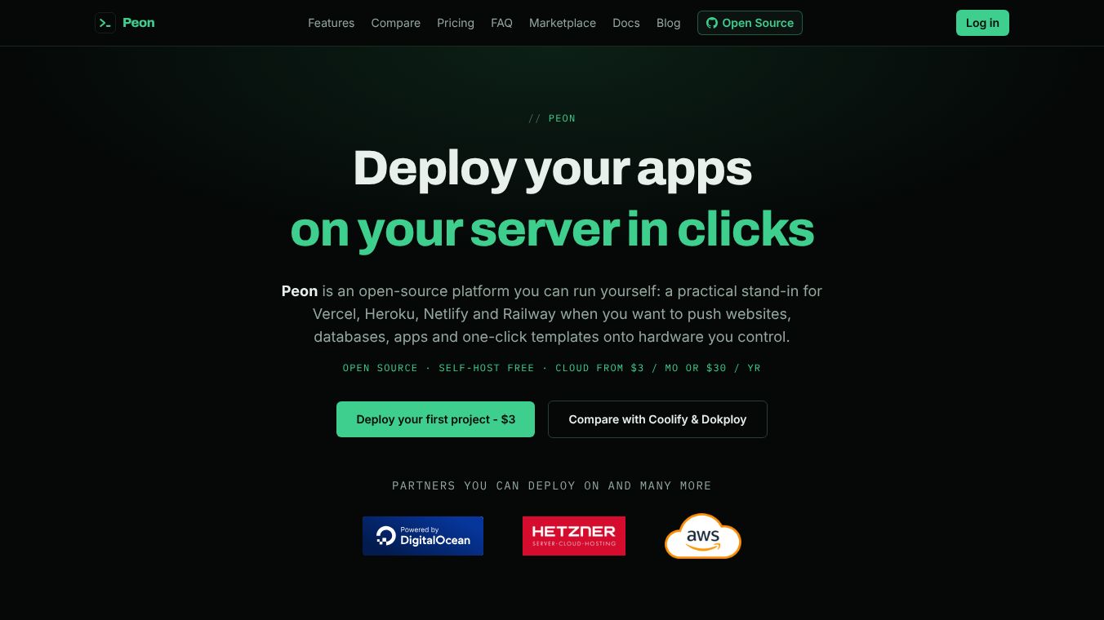The height and width of the screenshot is (620, 1104).
Task: Visit the Blog nav link
Action: pos(668,23)
